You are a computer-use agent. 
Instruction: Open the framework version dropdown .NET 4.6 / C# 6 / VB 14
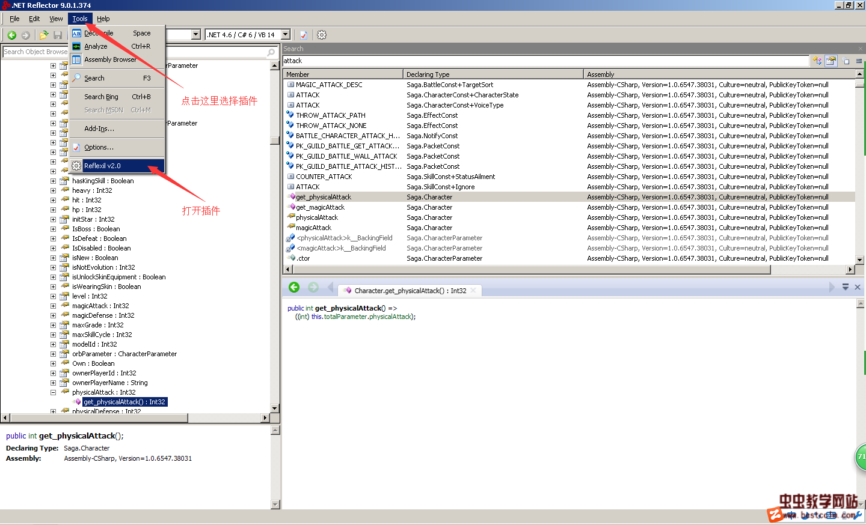[286, 35]
